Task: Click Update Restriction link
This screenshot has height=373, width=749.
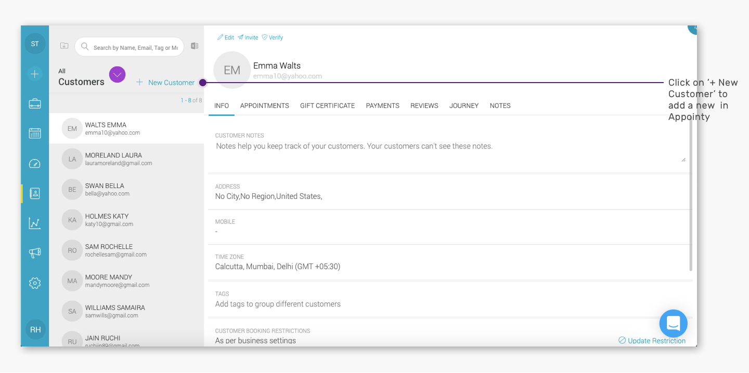Action: (x=652, y=341)
